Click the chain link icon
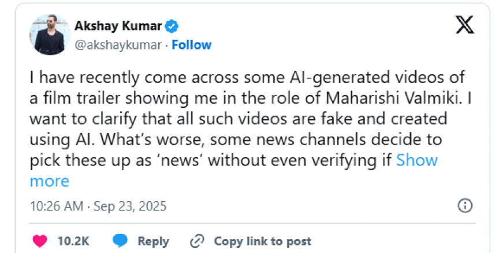The height and width of the screenshot is (253, 499). (x=198, y=240)
